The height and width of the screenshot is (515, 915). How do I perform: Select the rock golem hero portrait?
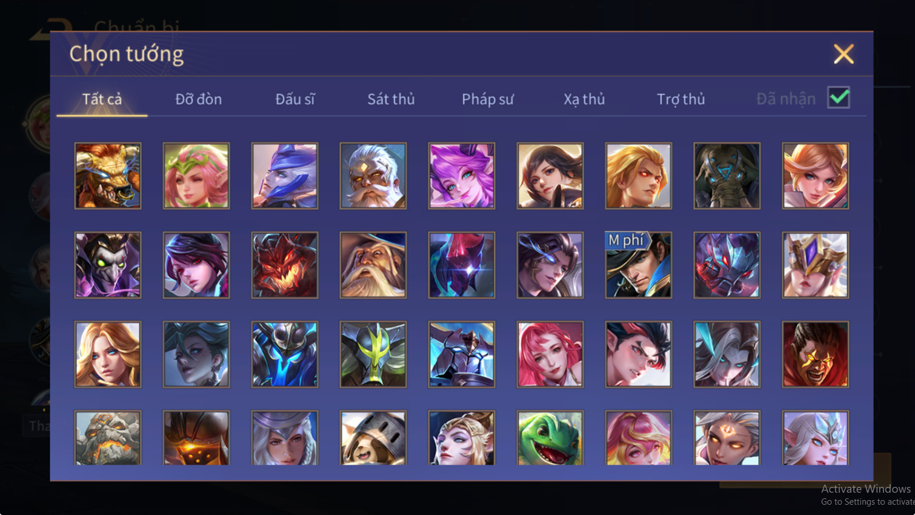pyautogui.click(x=108, y=438)
